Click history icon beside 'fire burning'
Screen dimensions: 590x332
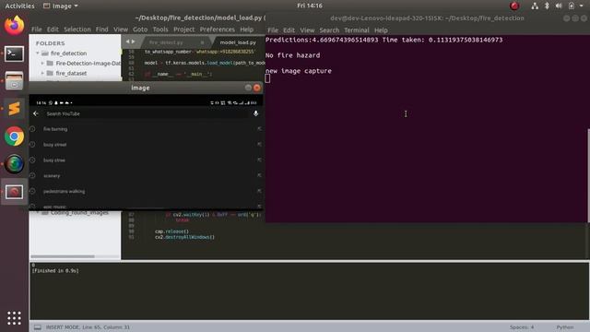click(33, 129)
